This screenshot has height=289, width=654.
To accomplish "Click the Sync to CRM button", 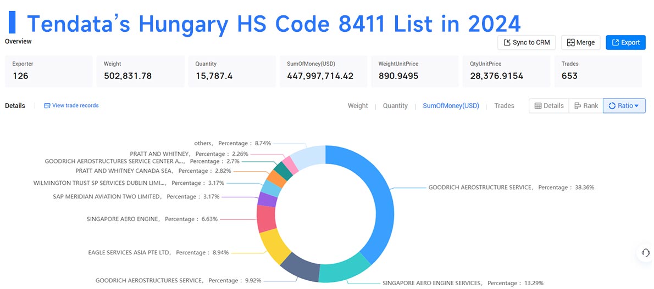I will (x=526, y=42).
